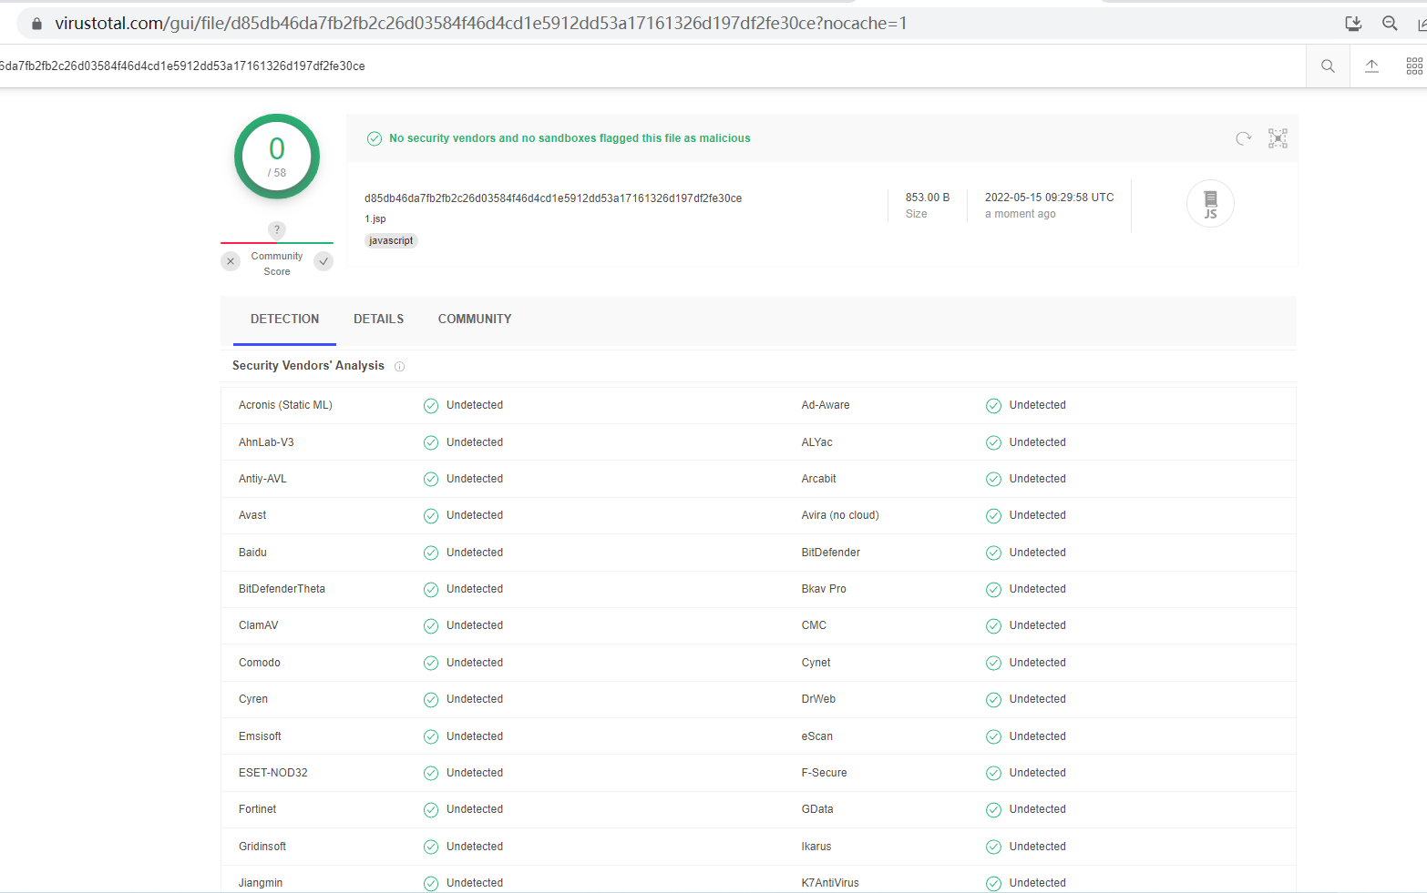Click the browser install/download icon

point(1353,24)
